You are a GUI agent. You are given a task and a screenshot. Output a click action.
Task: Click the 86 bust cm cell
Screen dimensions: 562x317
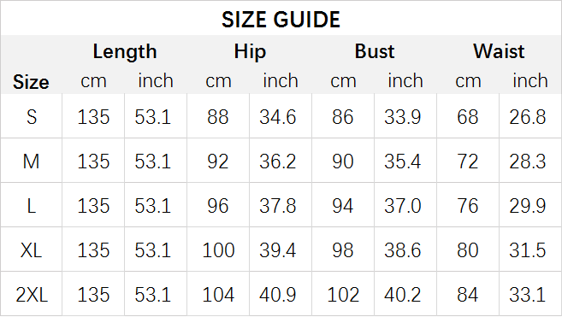click(x=343, y=117)
